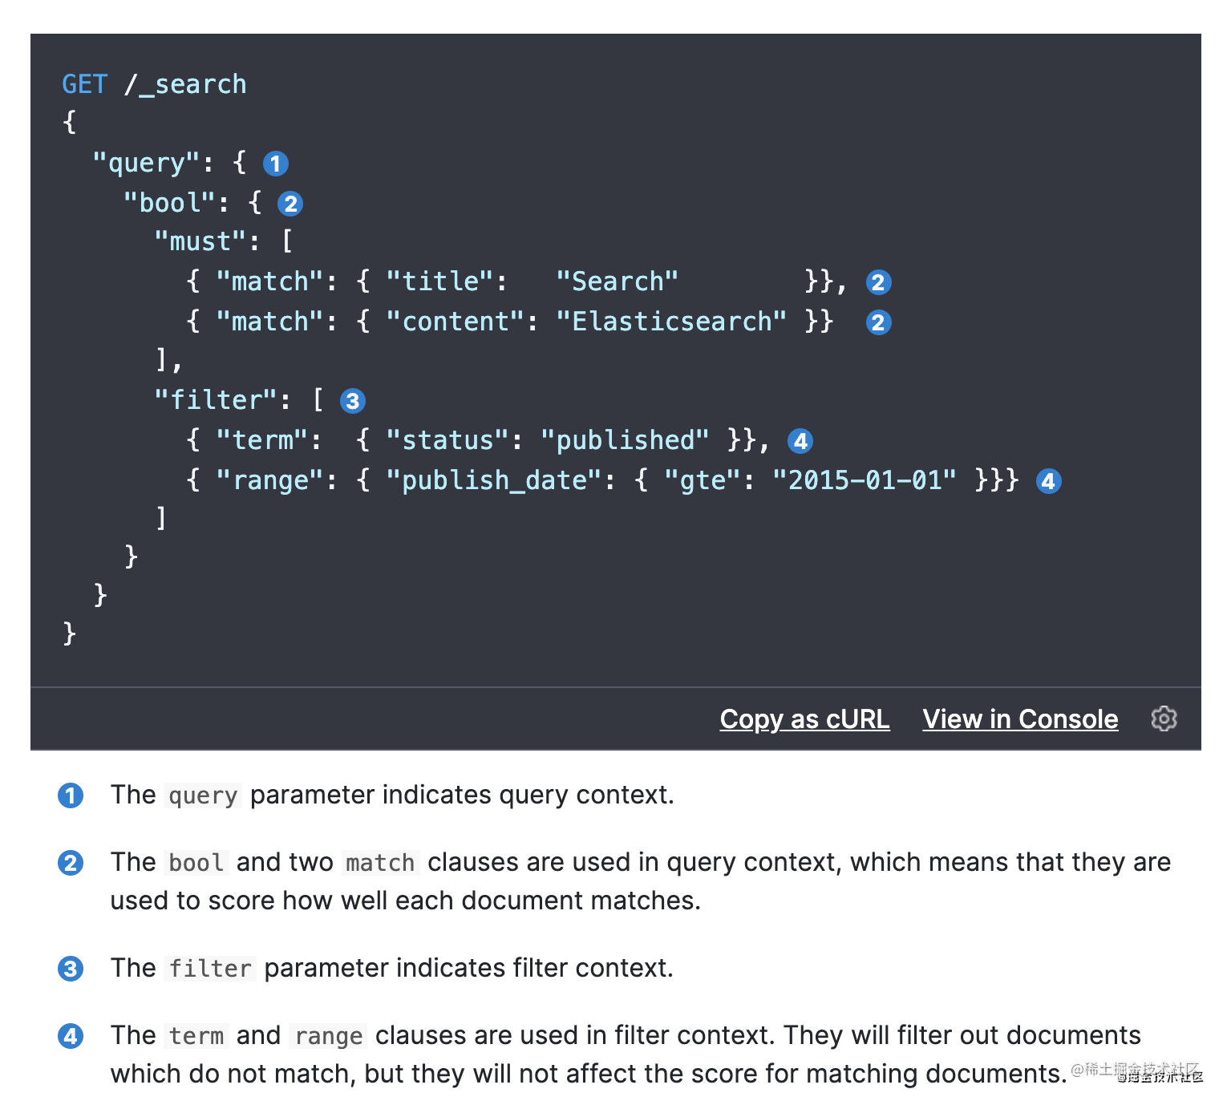The image size is (1227, 1105).
Task: Select numbered marker 1 in the explanation list
Action: [71, 795]
